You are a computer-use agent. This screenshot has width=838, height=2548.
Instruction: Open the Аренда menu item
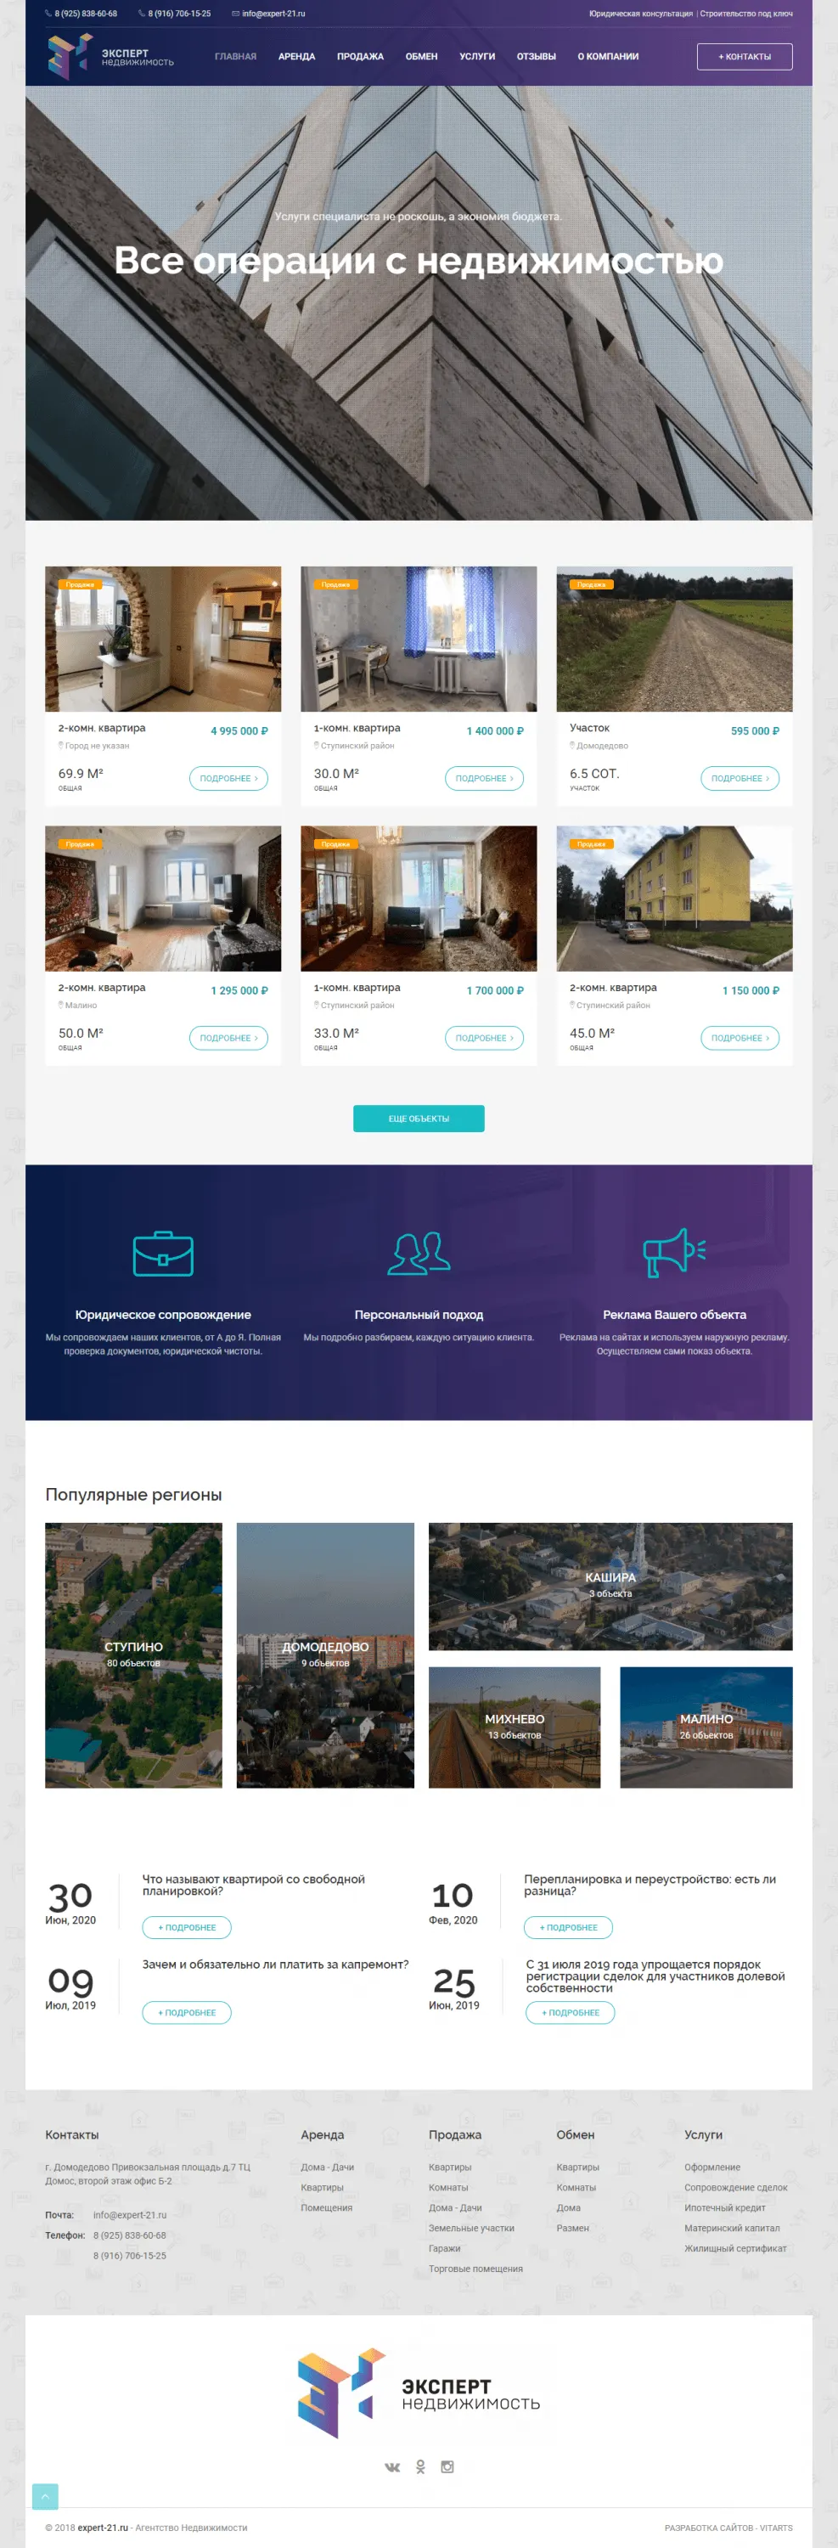(296, 56)
